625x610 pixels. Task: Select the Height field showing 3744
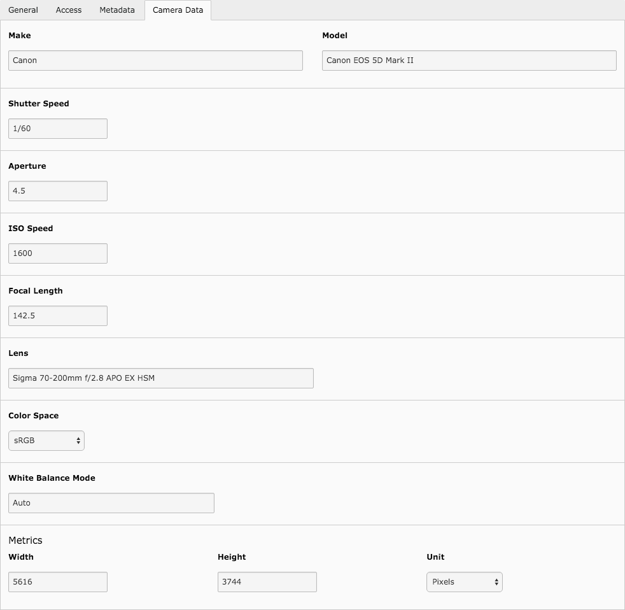267,581
